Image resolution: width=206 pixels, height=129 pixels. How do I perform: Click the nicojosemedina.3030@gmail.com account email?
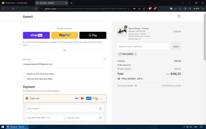(38, 64)
